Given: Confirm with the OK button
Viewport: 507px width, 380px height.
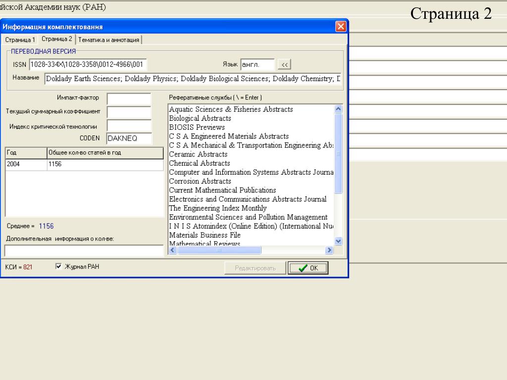Looking at the screenshot, I should [308, 268].
